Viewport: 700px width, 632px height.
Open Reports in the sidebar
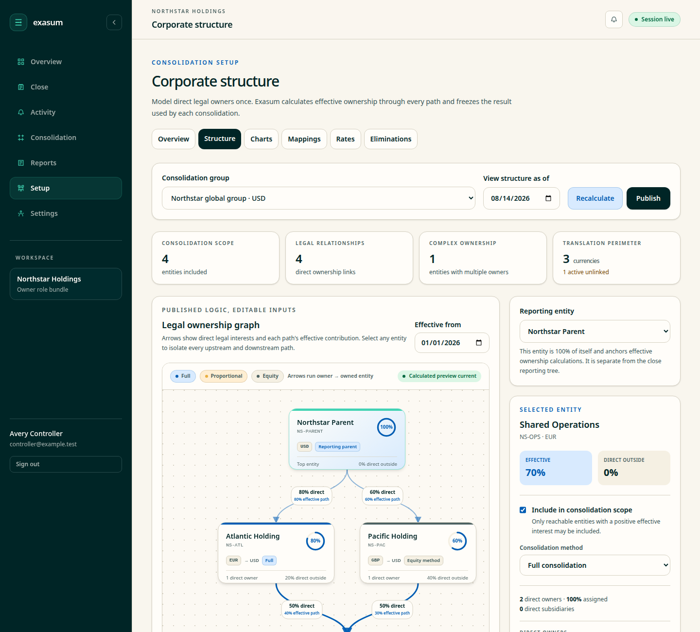(66, 163)
